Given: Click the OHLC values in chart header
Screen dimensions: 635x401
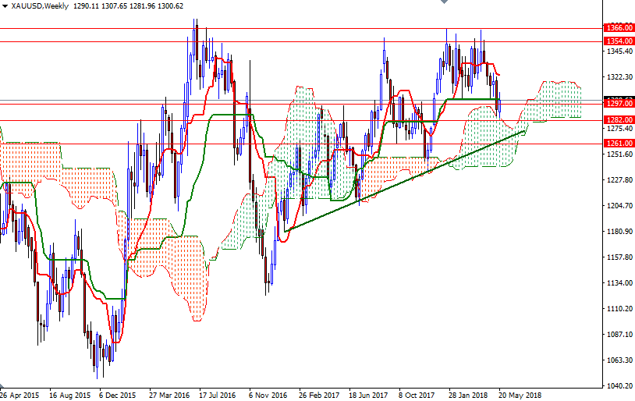Looking at the screenshot, I should point(129,6).
